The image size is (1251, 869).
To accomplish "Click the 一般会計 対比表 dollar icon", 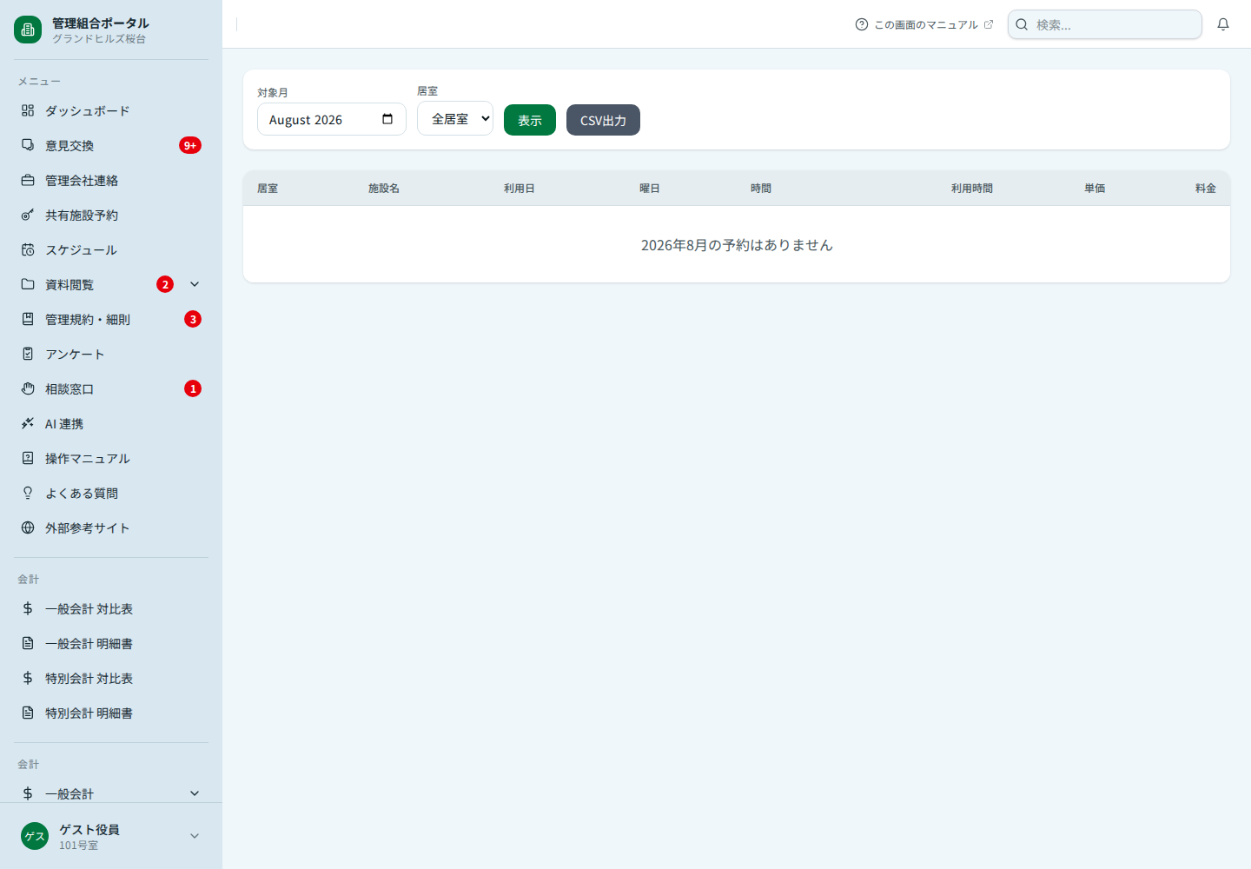I will pyautogui.click(x=28, y=608).
